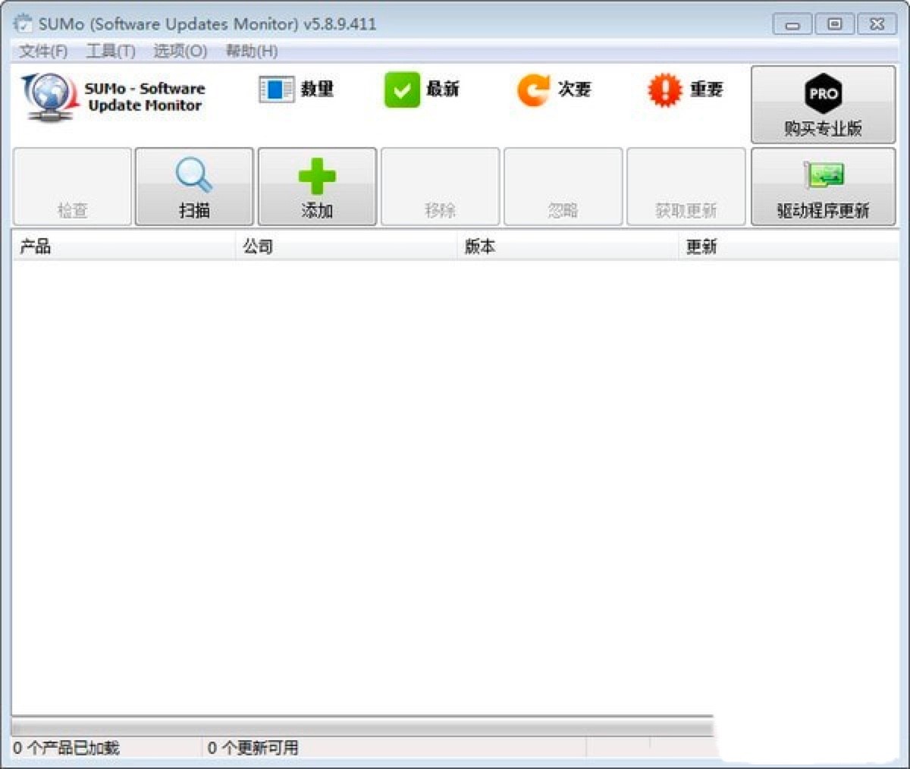This screenshot has height=769, width=910.
Task: Open the 选项(O) menu
Action: click(180, 51)
